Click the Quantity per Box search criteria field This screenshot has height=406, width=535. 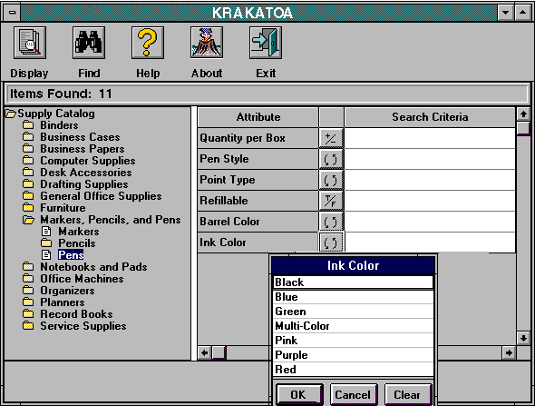tap(430, 138)
